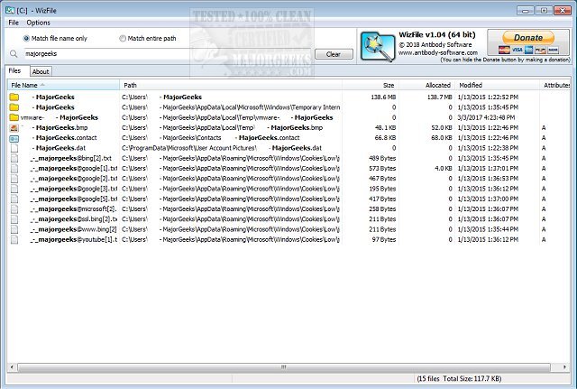Click the text file icon of majorgeeks@bing[2].txt
Screen dimensions: 577x389
point(14,159)
